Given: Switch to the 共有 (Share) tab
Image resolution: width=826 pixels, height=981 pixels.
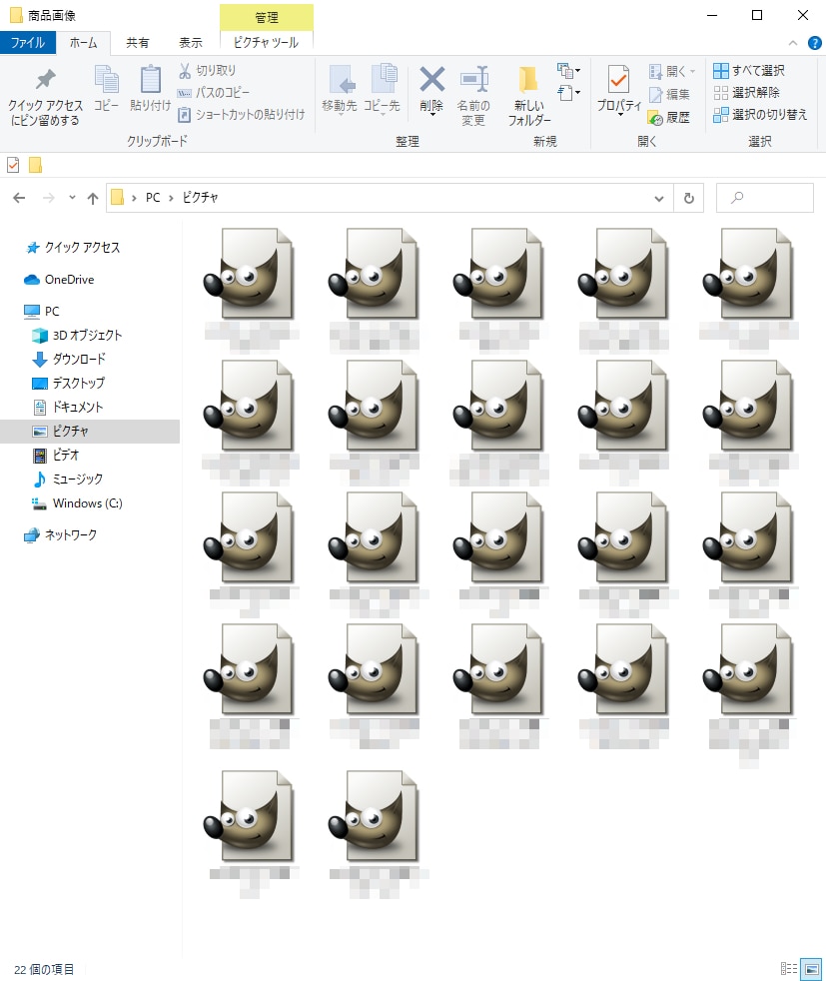Looking at the screenshot, I should [x=138, y=43].
